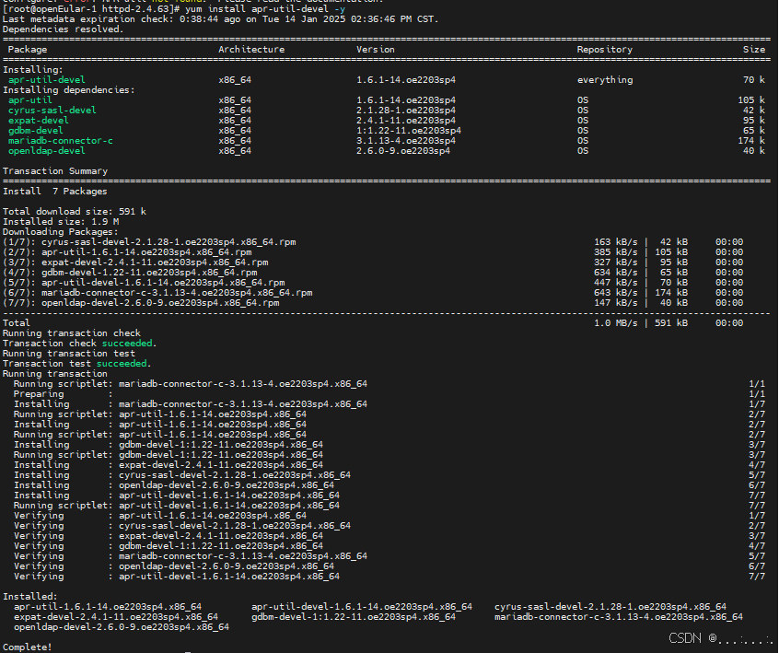Click the '174 k' size in package table
This screenshot has height=653, width=779.
pyautogui.click(x=751, y=141)
